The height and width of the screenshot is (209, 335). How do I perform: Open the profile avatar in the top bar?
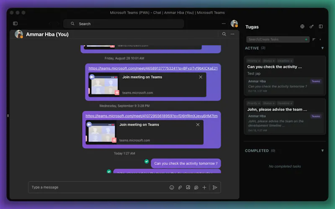pyautogui.click(x=234, y=23)
